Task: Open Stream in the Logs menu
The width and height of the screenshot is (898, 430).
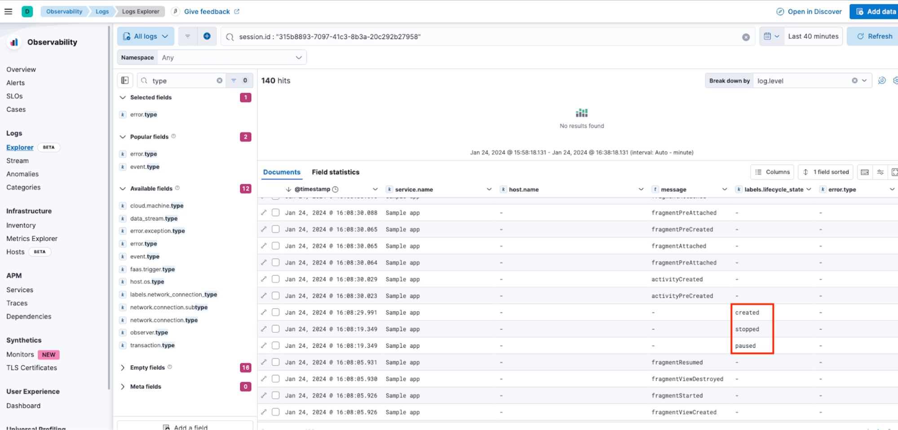Action: (18, 161)
